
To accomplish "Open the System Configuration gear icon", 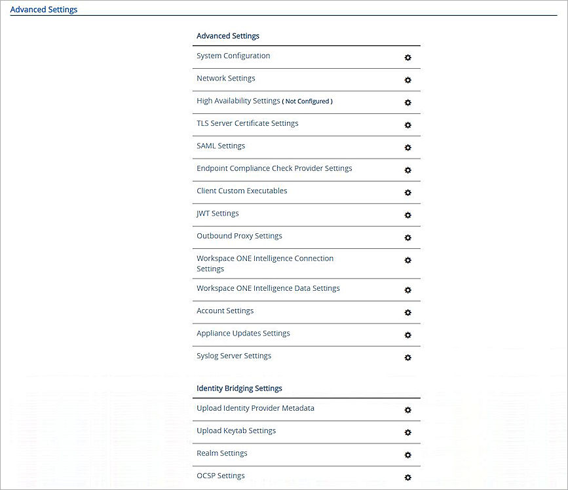I will click(x=407, y=58).
